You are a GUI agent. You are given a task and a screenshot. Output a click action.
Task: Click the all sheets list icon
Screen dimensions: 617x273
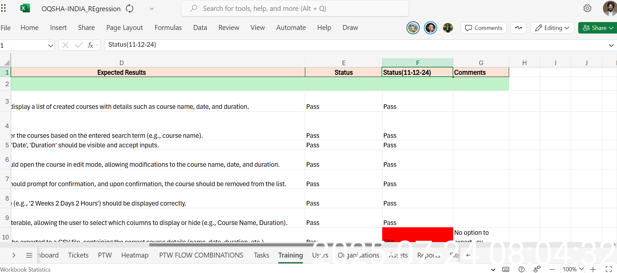pyautogui.click(x=29, y=255)
